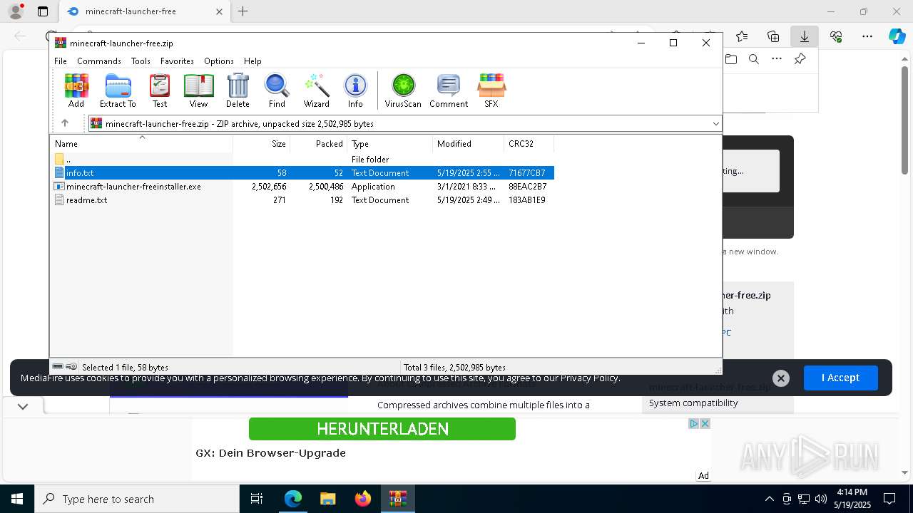Open the notification center icon
Viewport: 913px width, 513px height.
(889, 499)
